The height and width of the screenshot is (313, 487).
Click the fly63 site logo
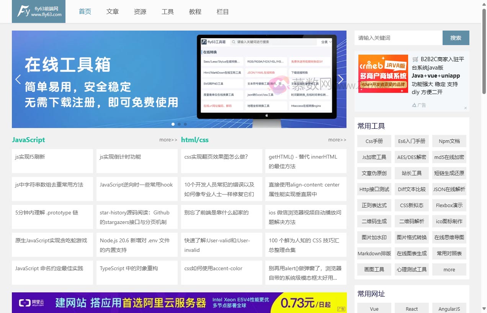coord(38,11)
